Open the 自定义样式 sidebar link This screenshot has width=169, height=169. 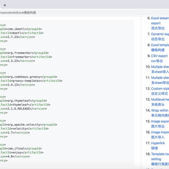(159, 94)
